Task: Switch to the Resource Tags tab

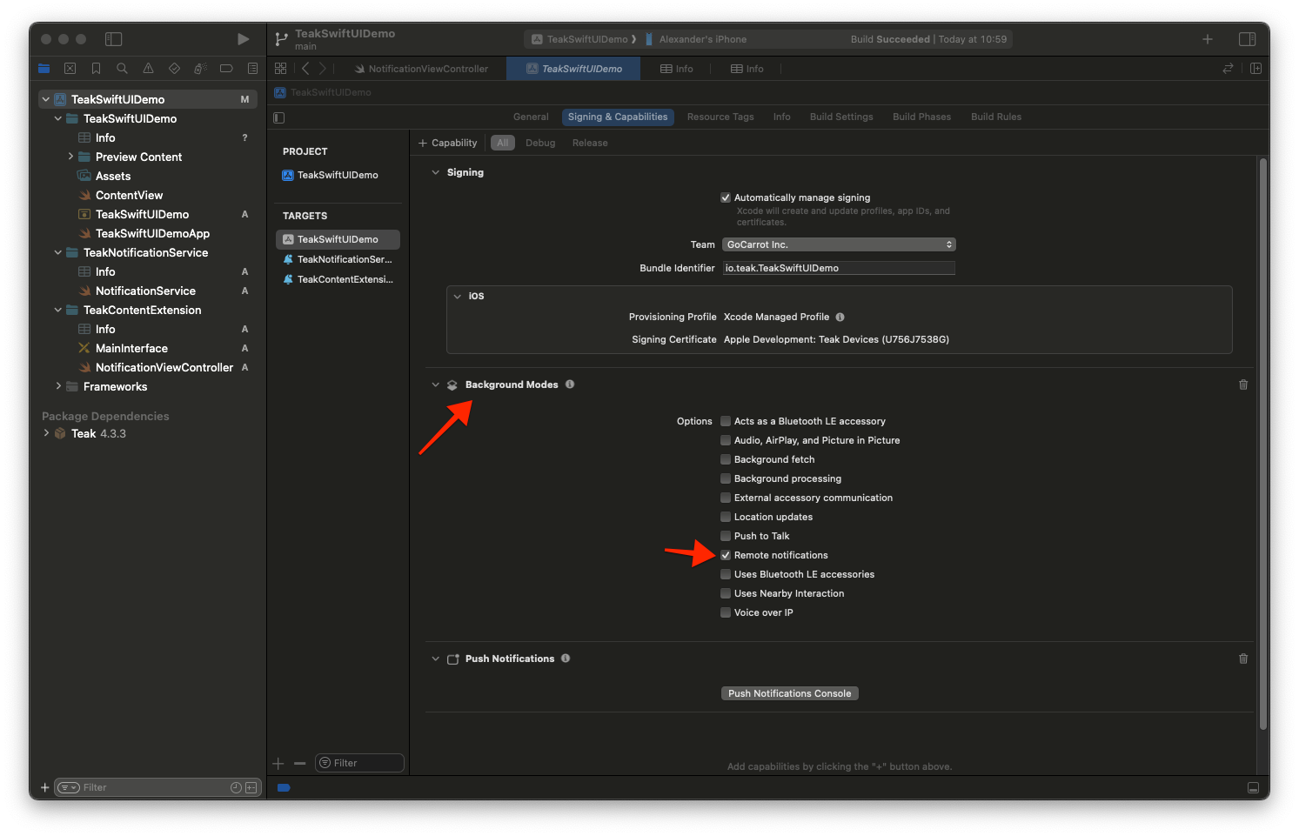Action: point(720,117)
